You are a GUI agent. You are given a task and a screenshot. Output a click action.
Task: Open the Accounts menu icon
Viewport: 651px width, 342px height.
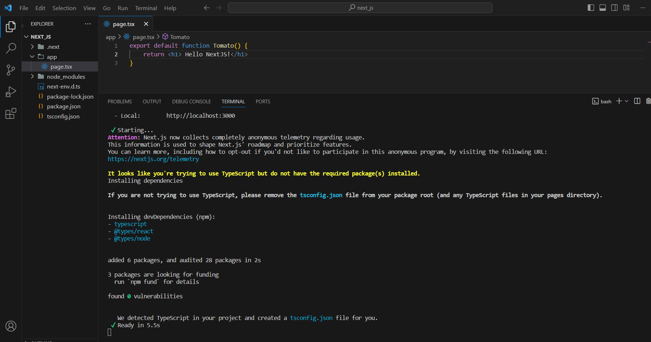(x=11, y=326)
